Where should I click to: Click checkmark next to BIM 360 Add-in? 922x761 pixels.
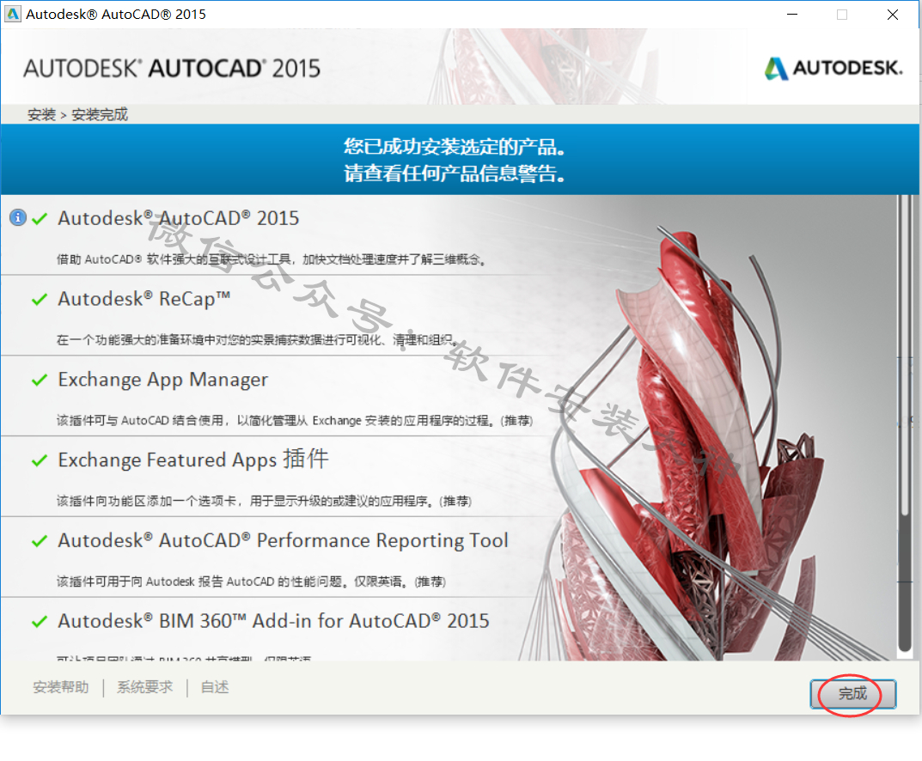pyautogui.click(x=40, y=621)
